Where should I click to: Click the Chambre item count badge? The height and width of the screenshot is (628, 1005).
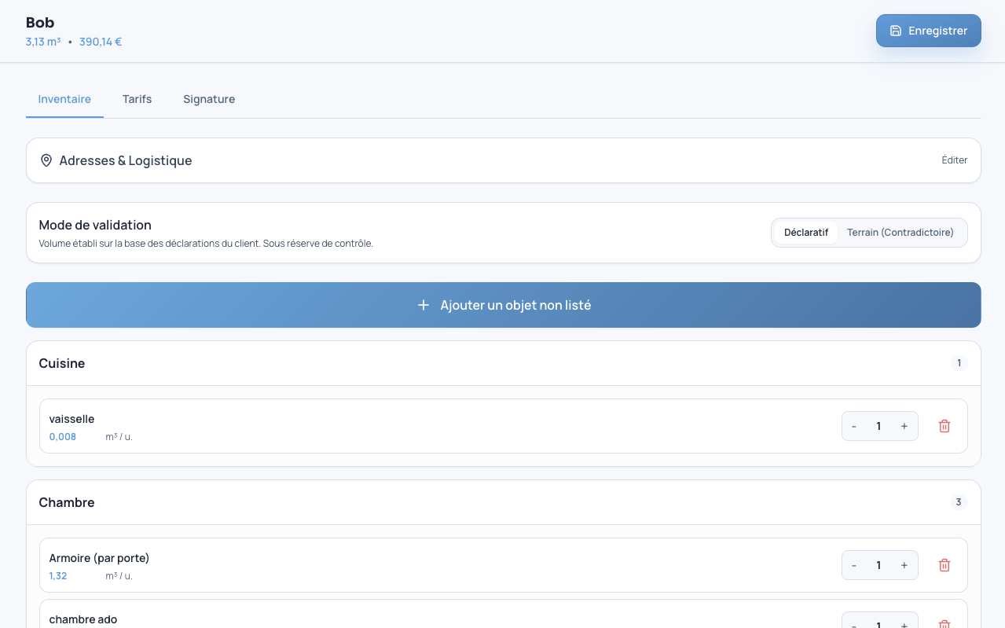tap(959, 502)
